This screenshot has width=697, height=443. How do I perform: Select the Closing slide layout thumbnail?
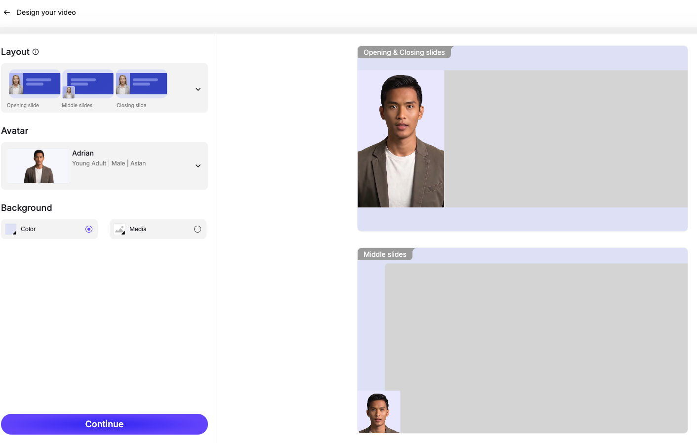[141, 84]
